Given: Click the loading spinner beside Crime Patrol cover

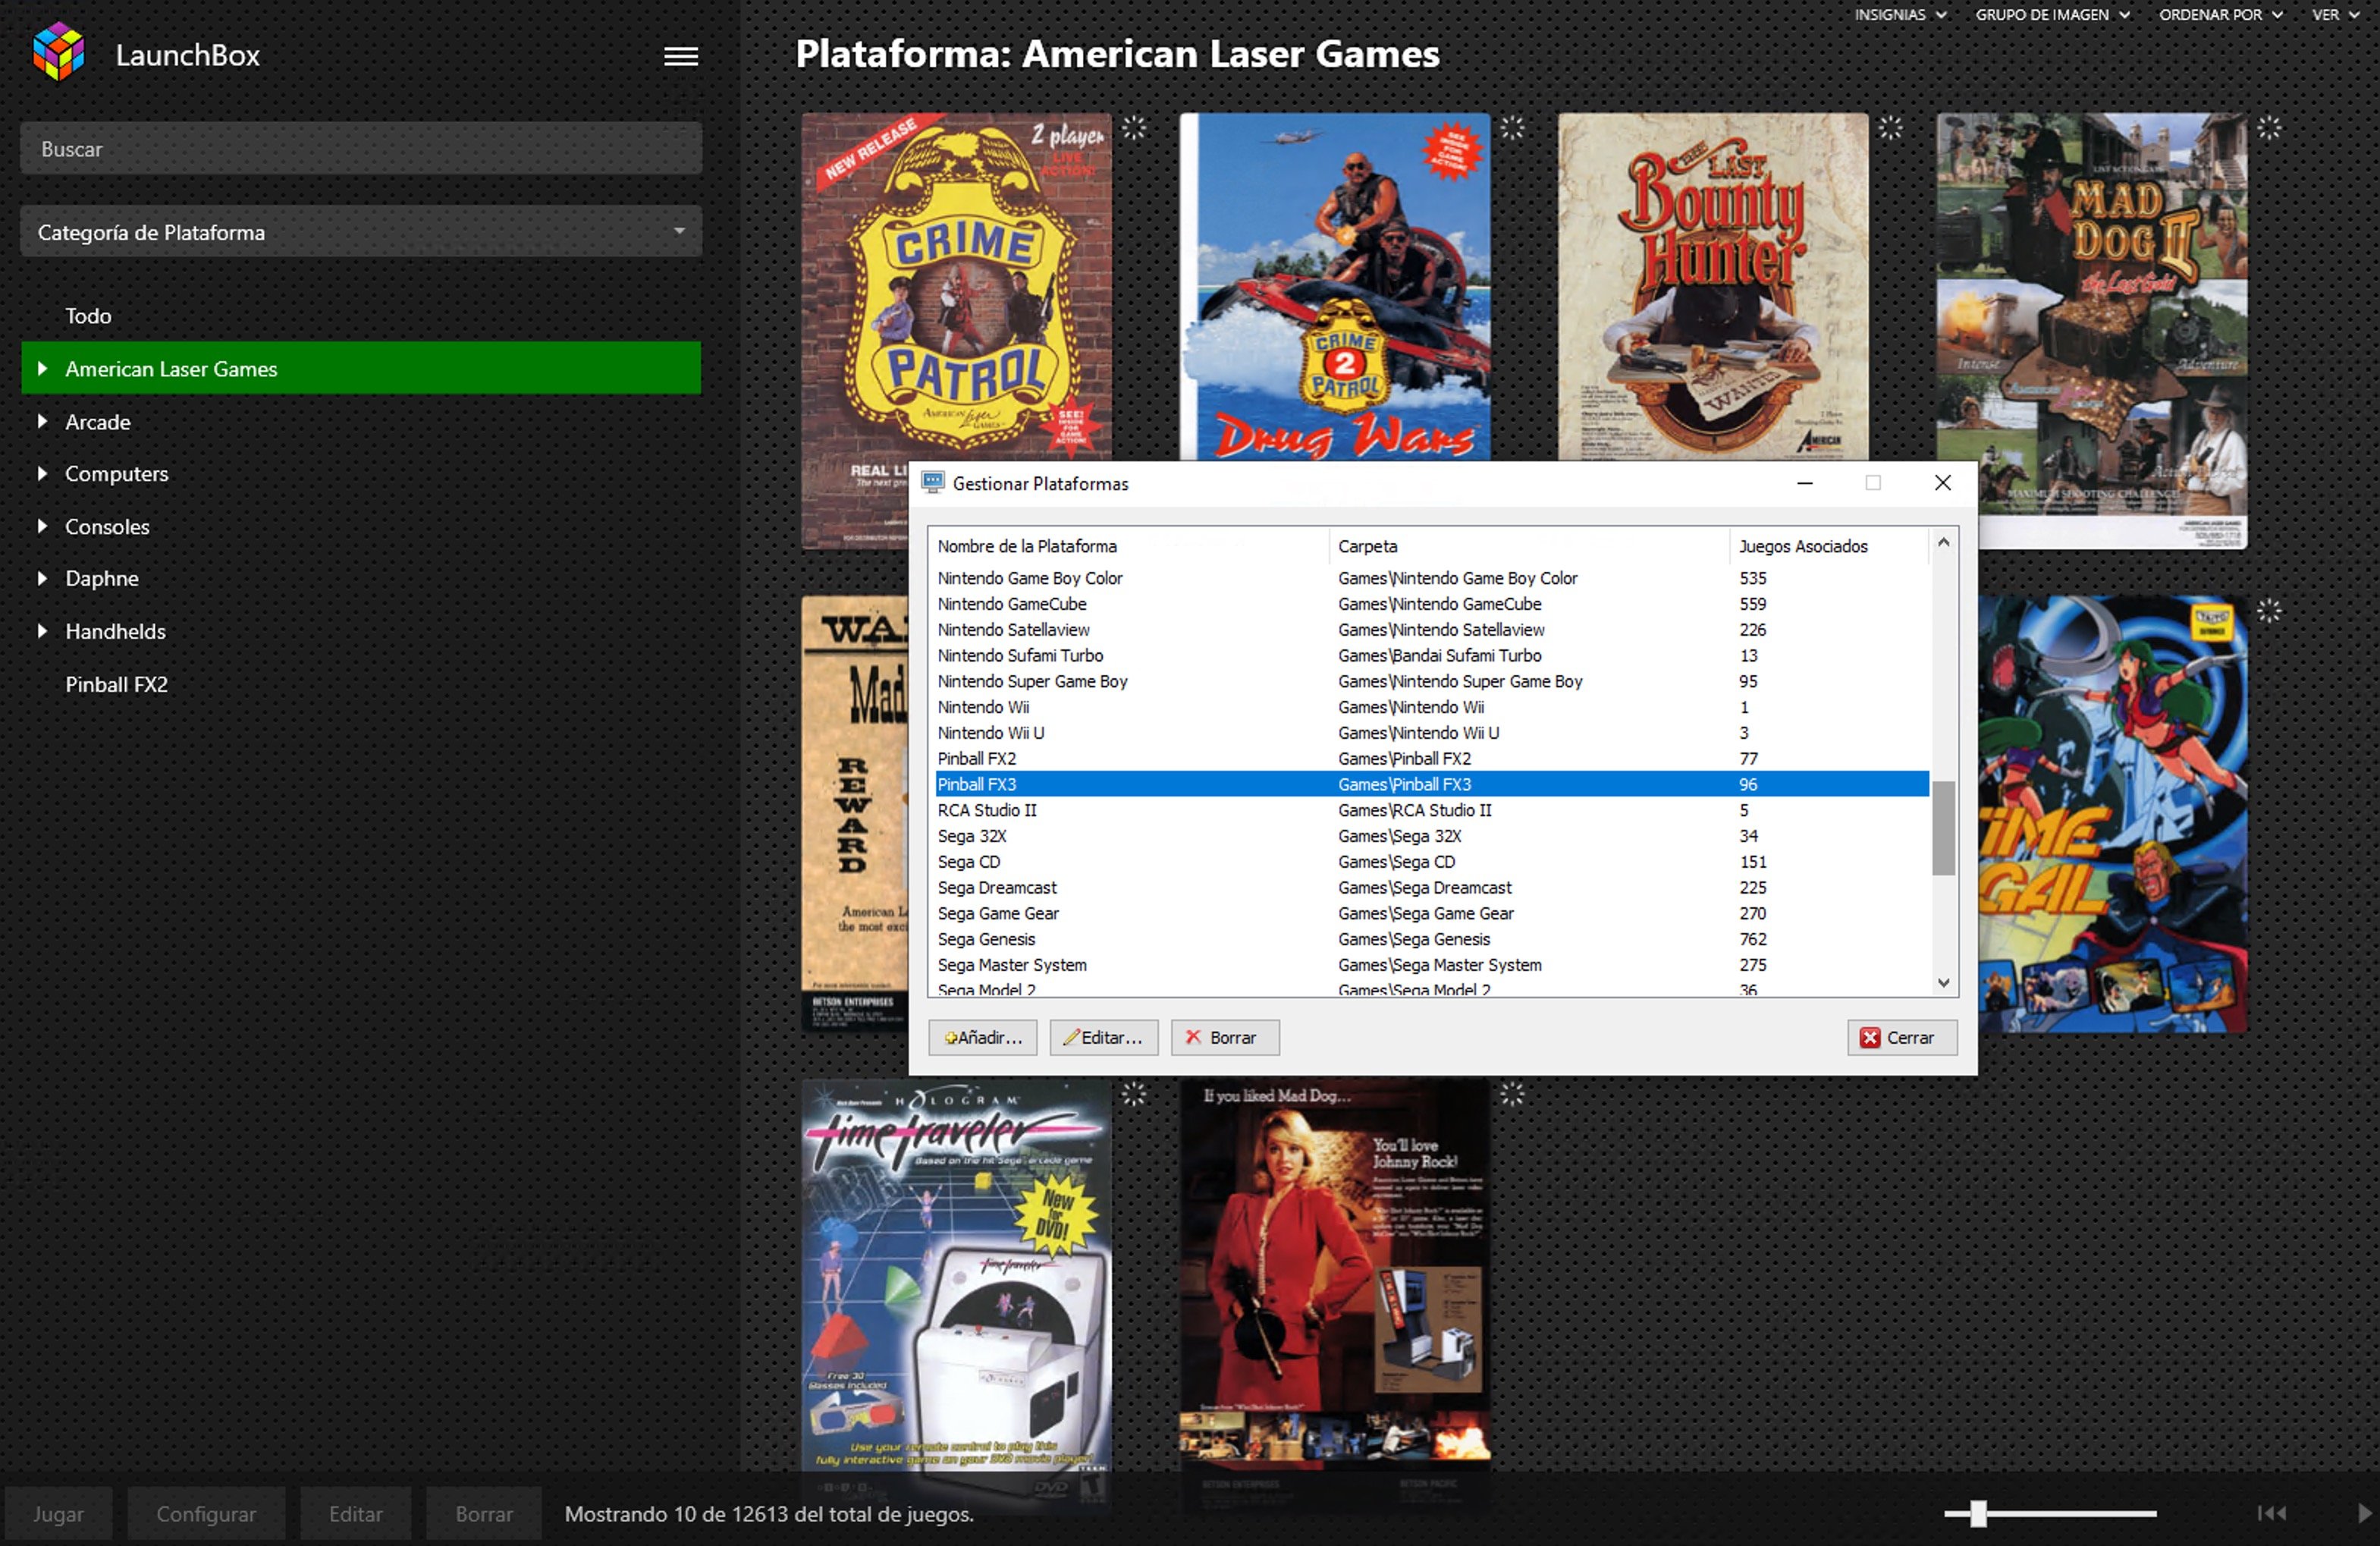Looking at the screenshot, I should [1133, 127].
